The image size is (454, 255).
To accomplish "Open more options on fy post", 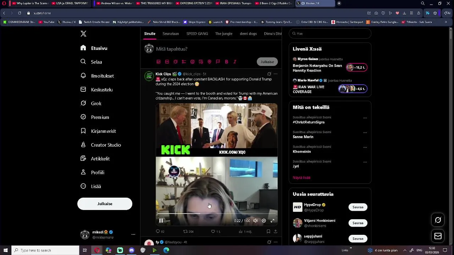I will click(275, 242).
